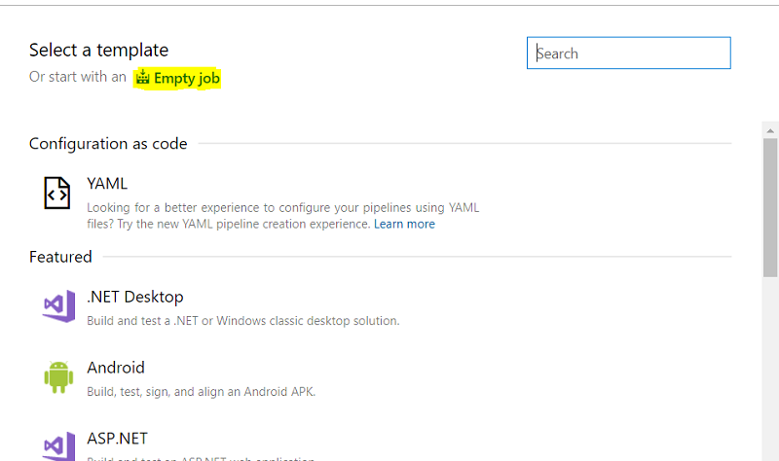Click the Featured section heading
779x461 pixels.
point(60,257)
